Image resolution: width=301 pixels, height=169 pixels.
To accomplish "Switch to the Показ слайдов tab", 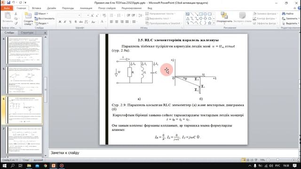I will click(x=107, y=8).
